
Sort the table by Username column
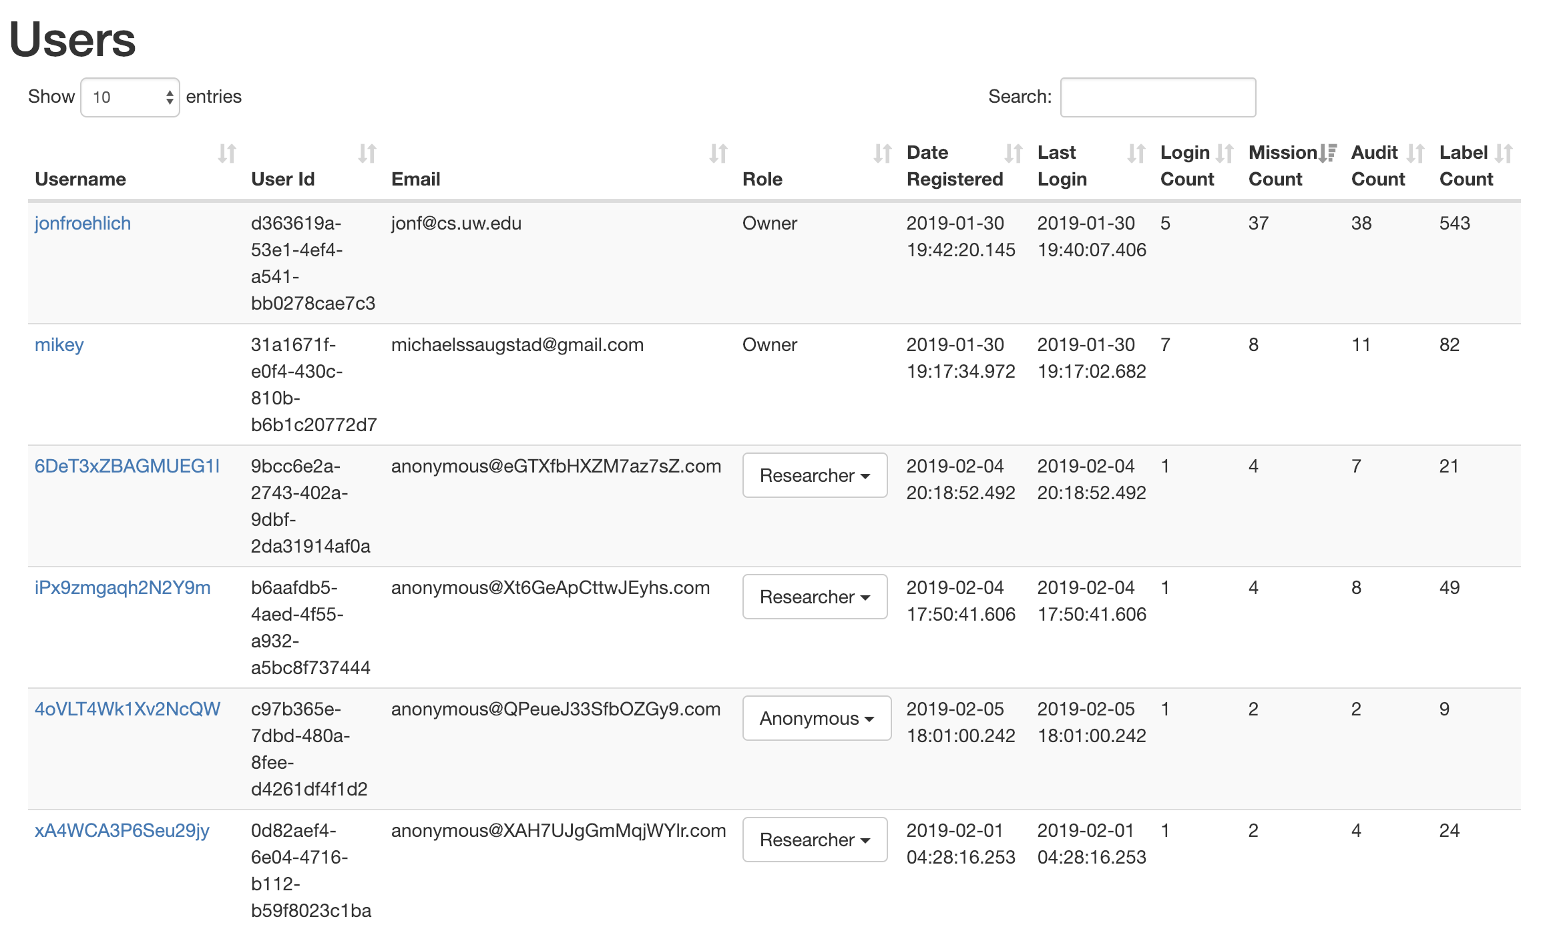(227, 153)
